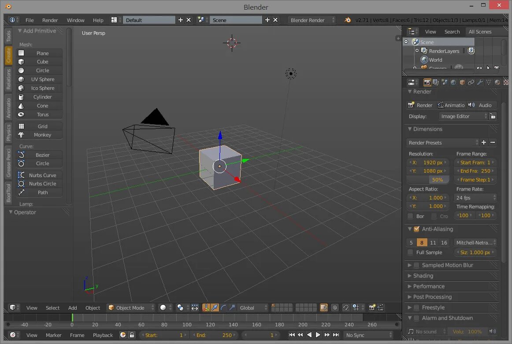Toggle the Anti-Aliasing checkbox
Image resolution: width=512 pixels, height=344 pixels.
(417, 229)
